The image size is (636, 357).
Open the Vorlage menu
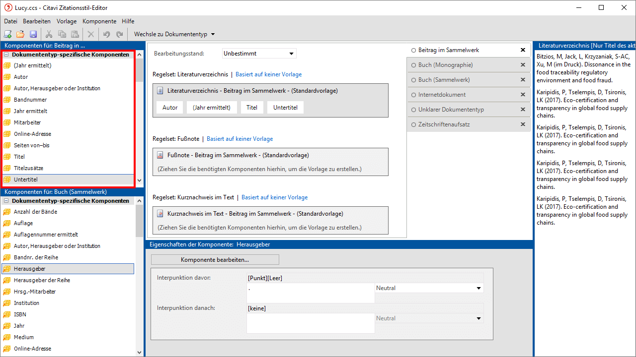[67, 21]
